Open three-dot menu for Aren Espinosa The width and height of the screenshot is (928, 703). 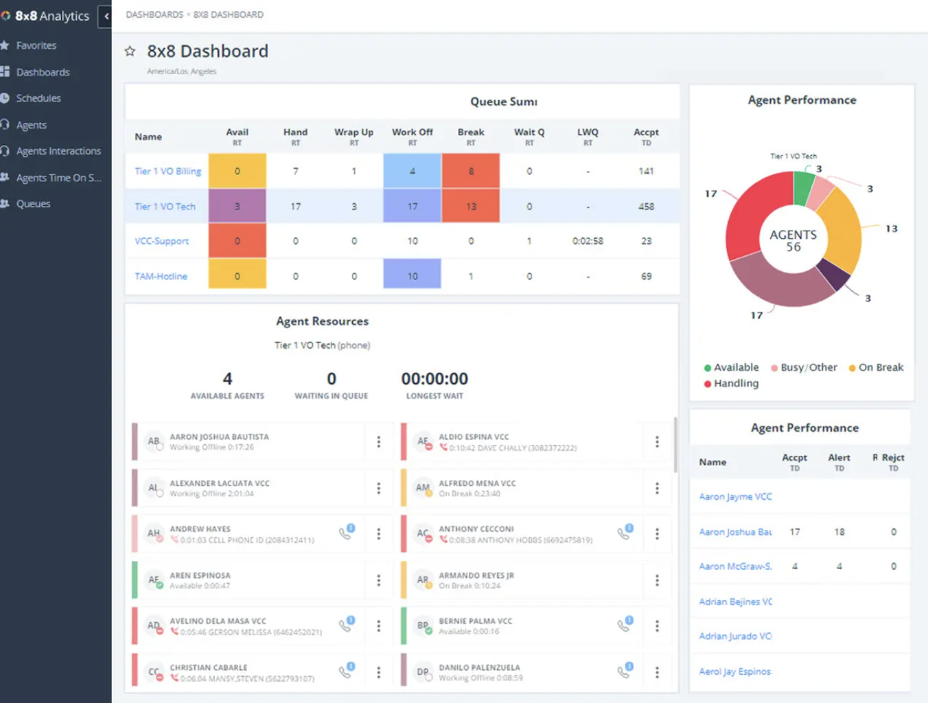point(378,580)
